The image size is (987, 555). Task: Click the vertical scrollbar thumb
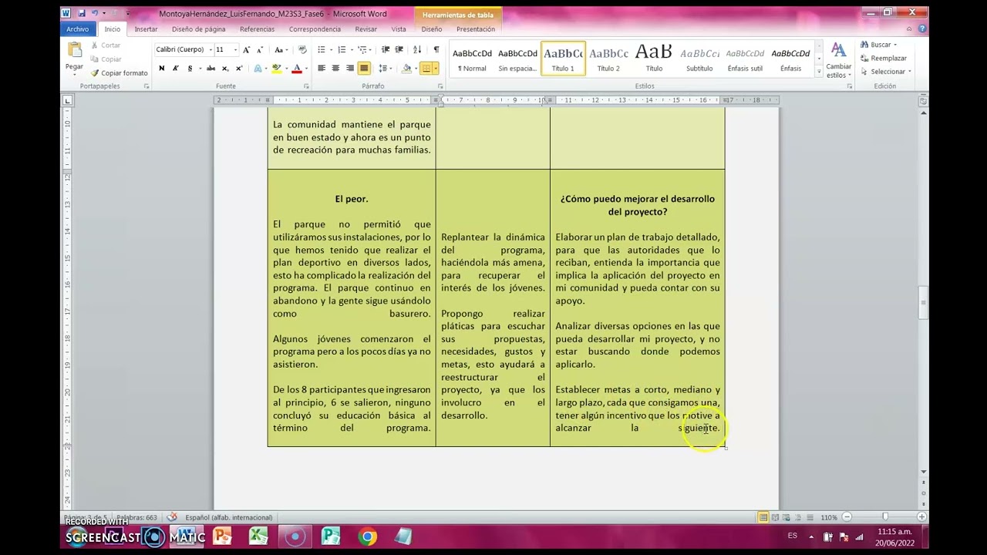[922, 302]
